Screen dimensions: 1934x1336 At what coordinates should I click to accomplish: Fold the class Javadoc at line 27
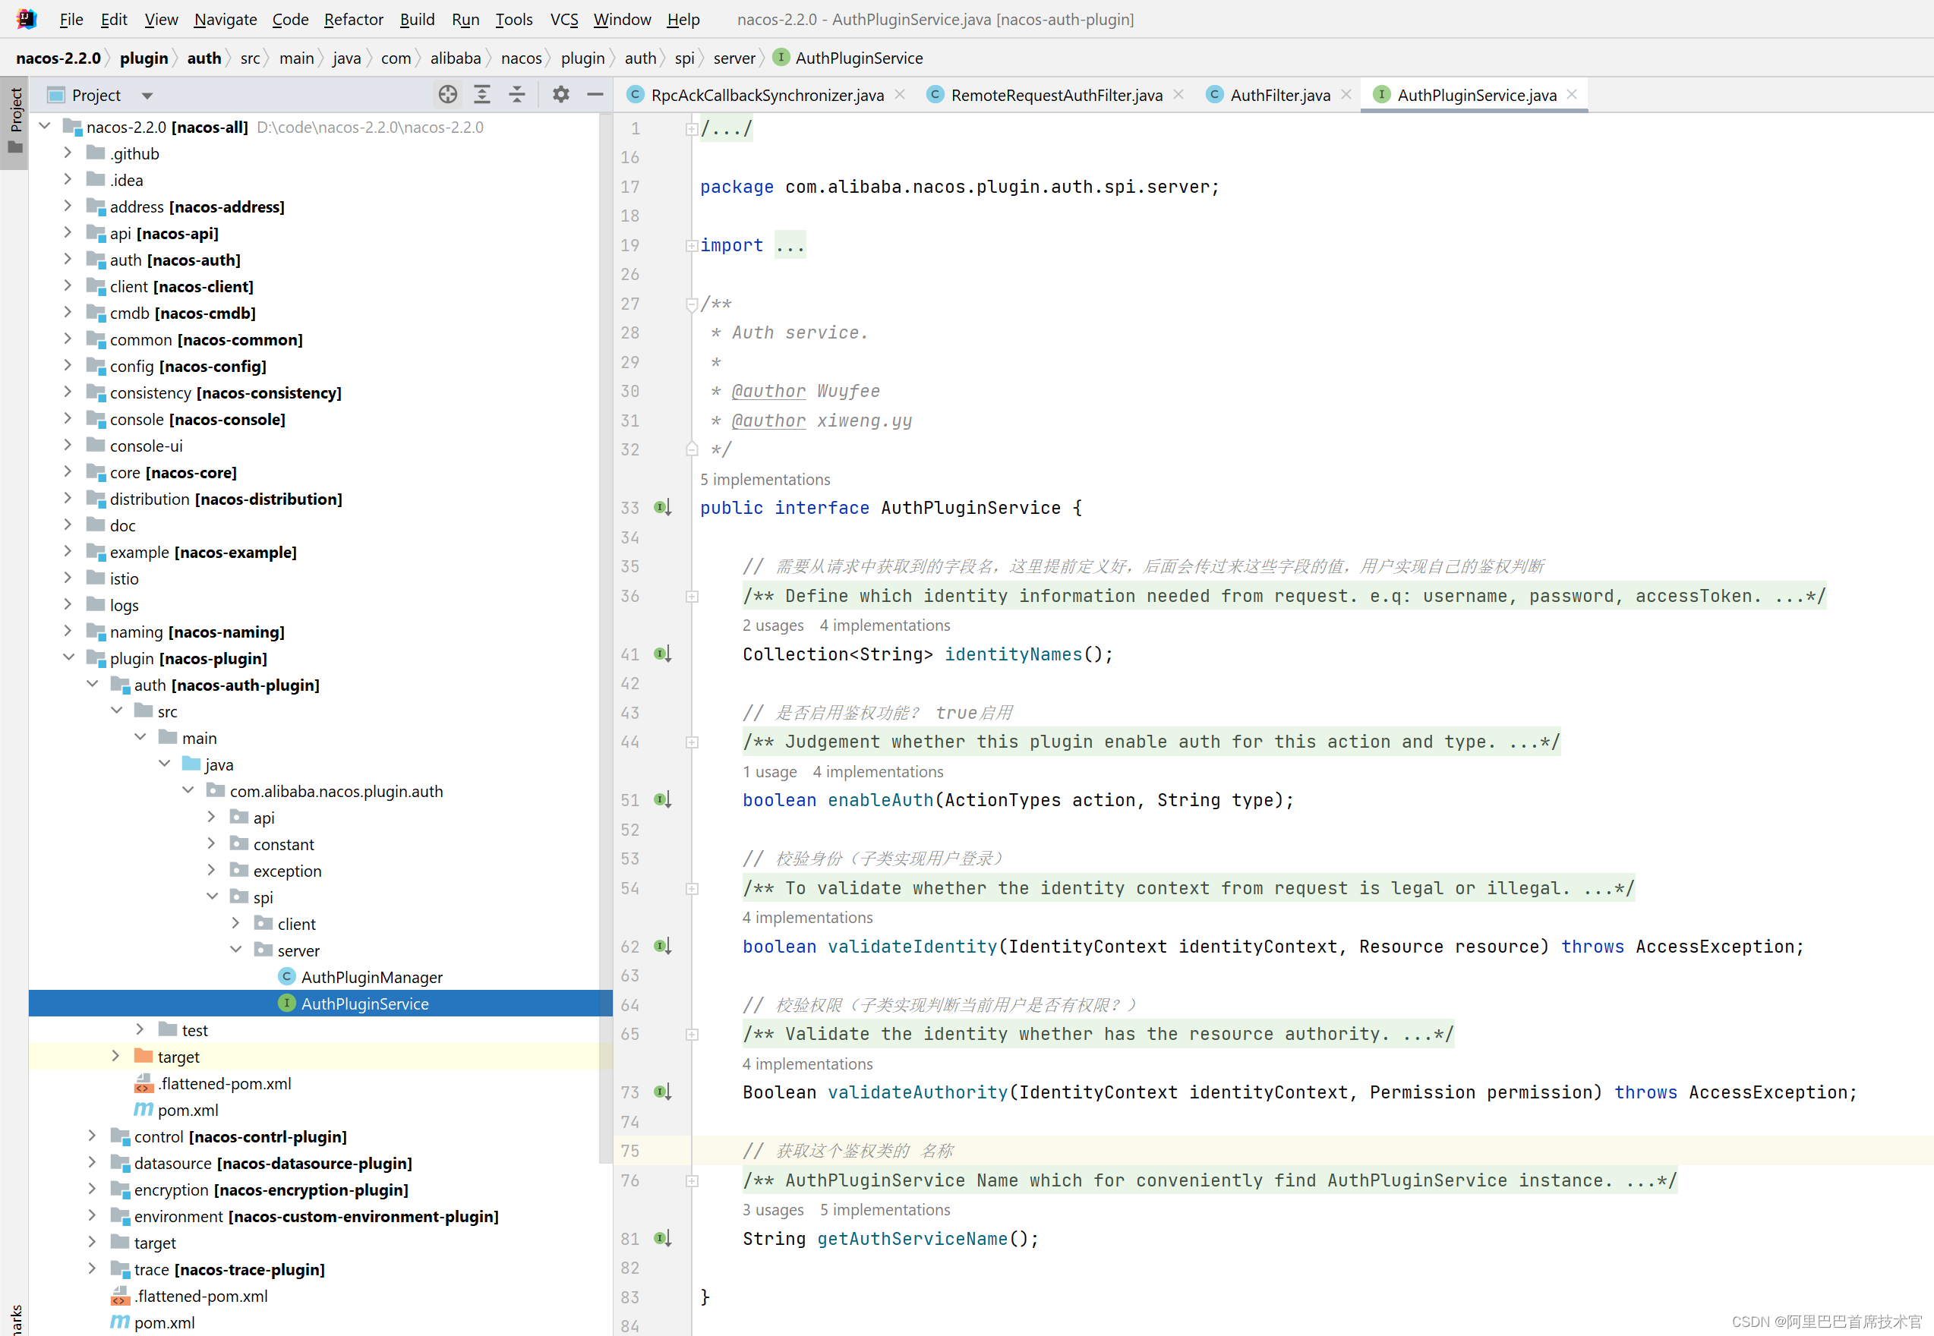pos(692,304)
